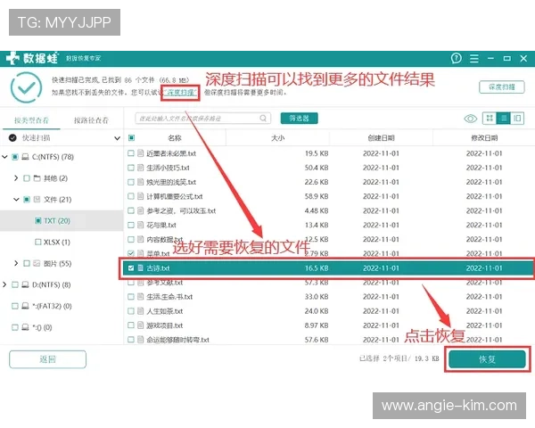Click the D:(NTFS) drive icon
The image size is (535, 428).
[x=25, y=284]
